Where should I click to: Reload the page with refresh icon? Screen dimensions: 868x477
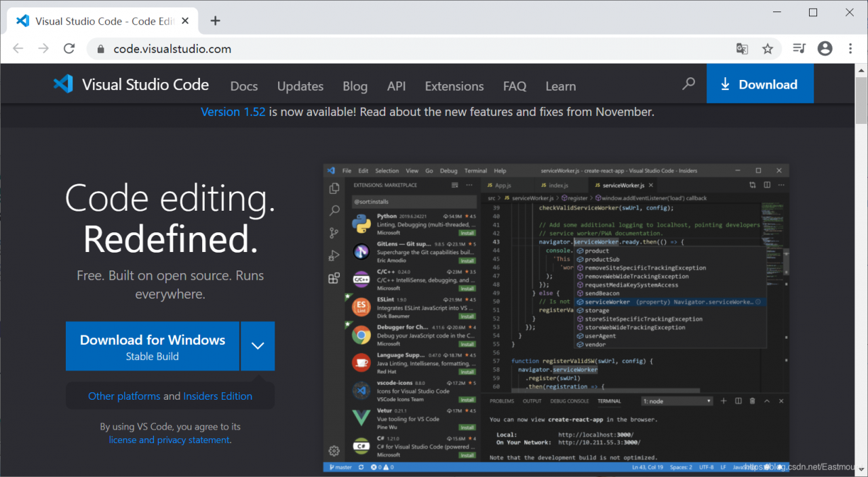tap(69, 49)
